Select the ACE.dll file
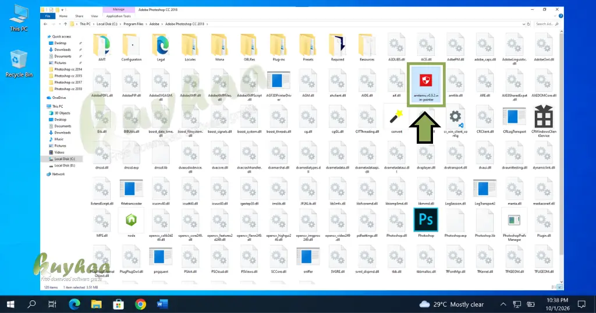Image resolution: width=596 pixels, height=313 pixels. coord(425,48)
